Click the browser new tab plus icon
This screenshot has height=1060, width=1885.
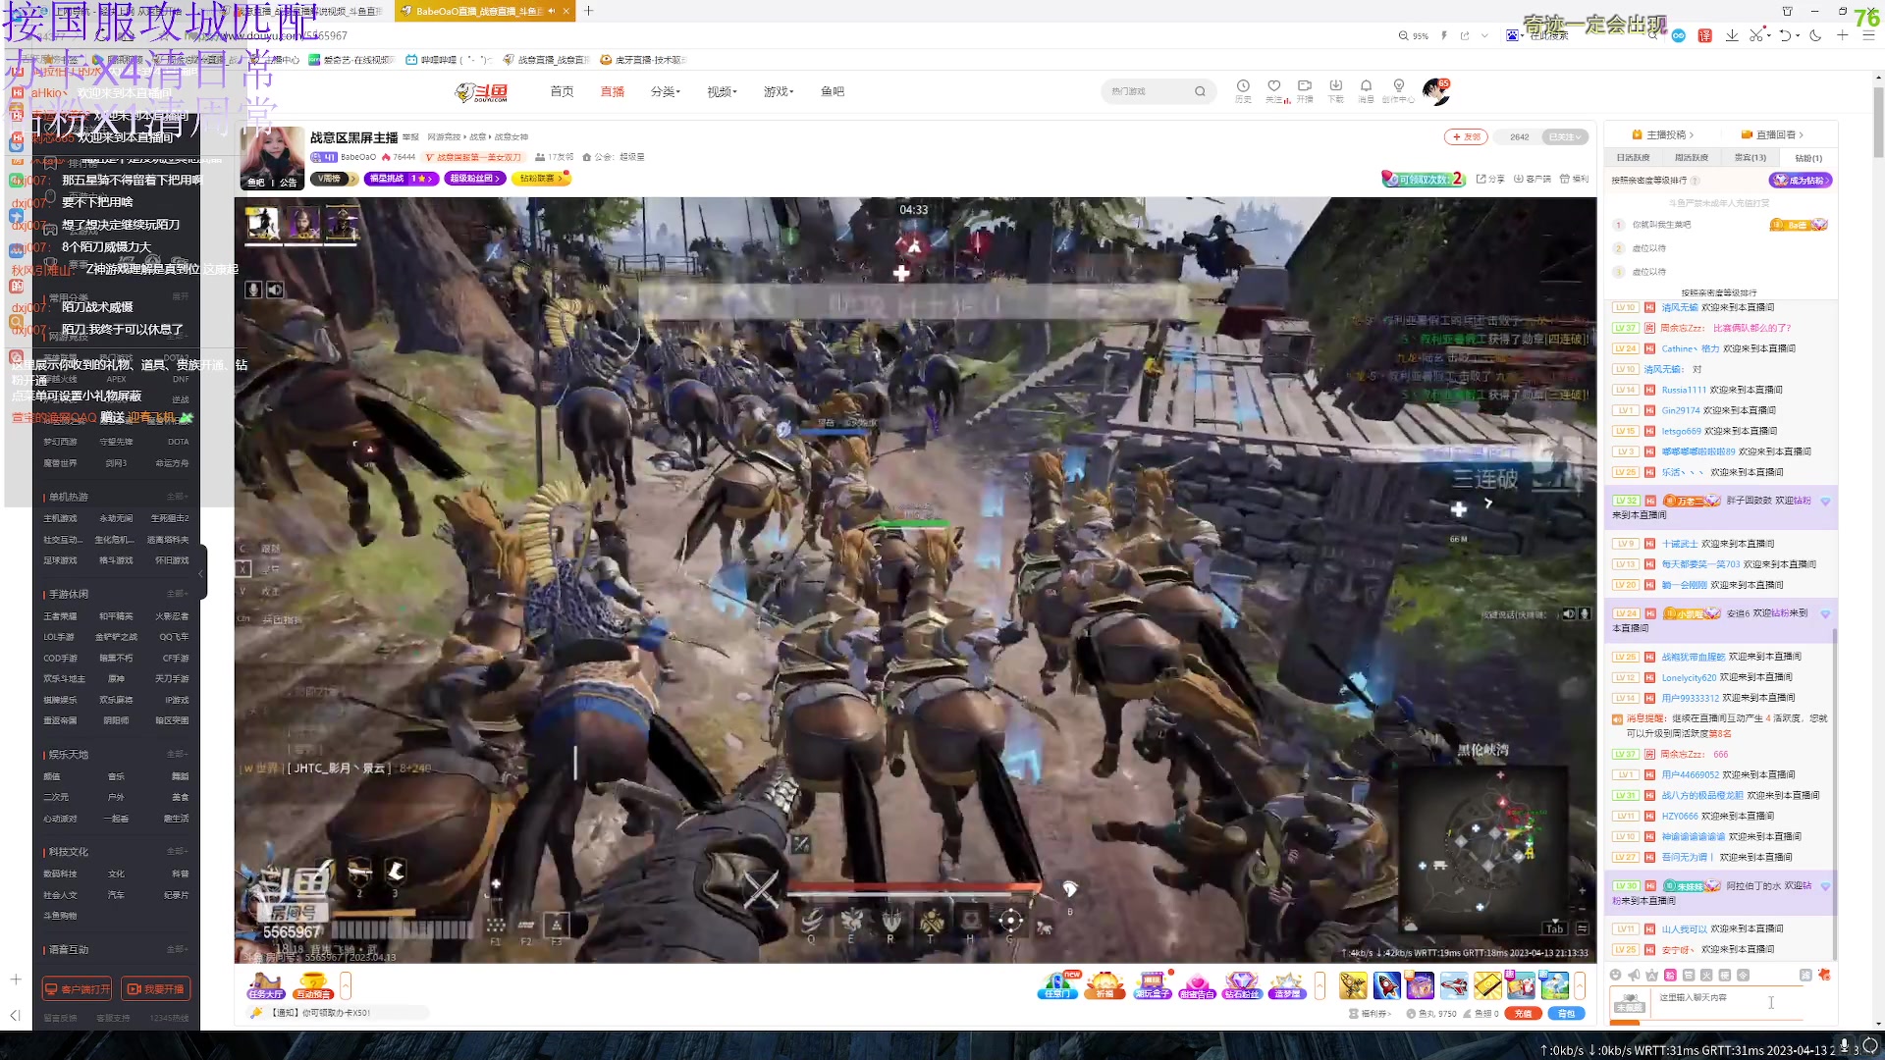pos(589,11)
